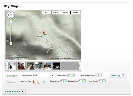
Task: Pan the map right with the arrow
Action: [x=13, y=15]
